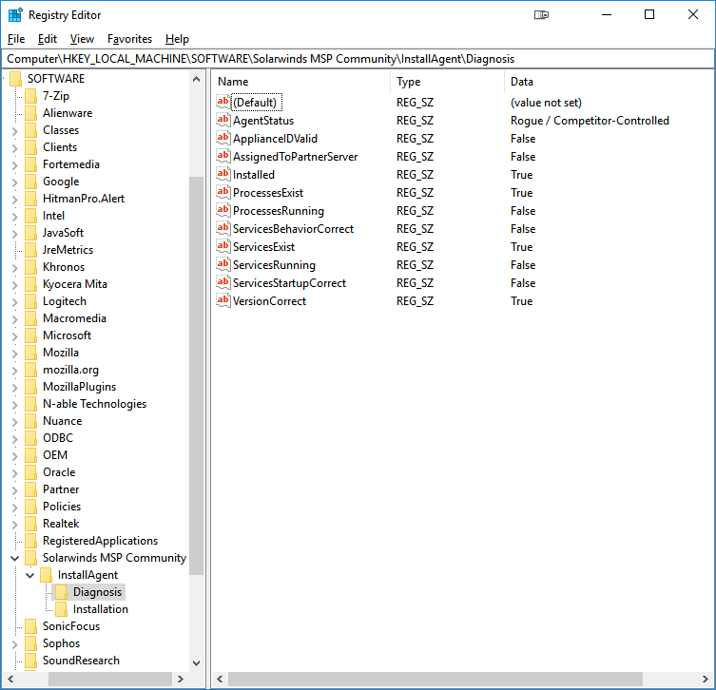Click the AssignedToPartnerServer string value icon

click(223, 156)
